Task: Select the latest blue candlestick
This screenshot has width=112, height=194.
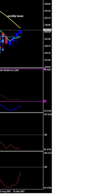Action: [x=20, y=31]
